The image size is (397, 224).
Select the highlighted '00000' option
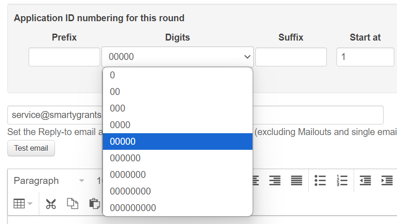(177, 141)
